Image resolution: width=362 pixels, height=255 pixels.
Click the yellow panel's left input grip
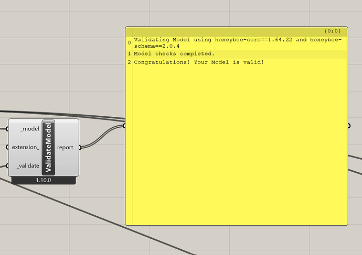coord(124,126)
